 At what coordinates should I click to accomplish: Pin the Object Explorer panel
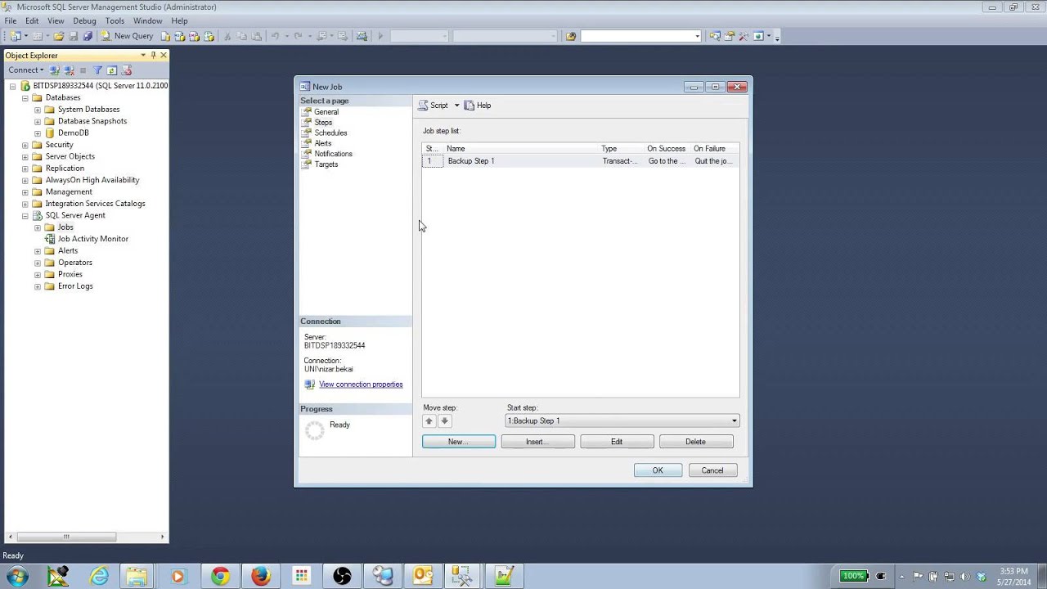(153, 56)
